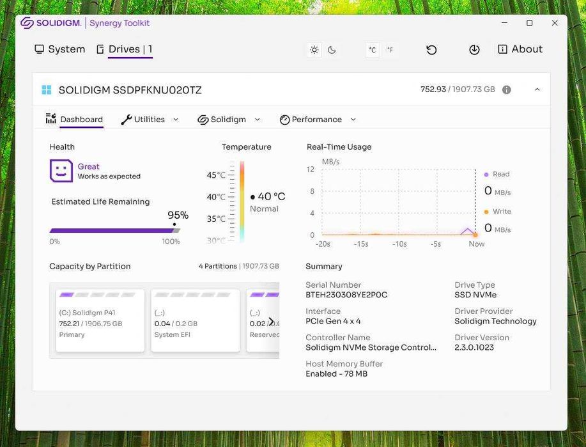586x447 pixels.
Task: Set temperature units to Celsius
Action: coord(372,50)
